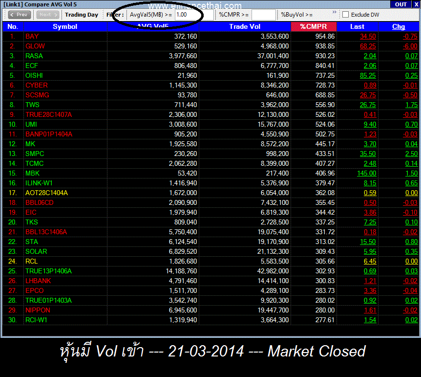This screenshot has height=377, width=421.
Task: Expand the toolbar overflow chevron
Action: point(334,12)
